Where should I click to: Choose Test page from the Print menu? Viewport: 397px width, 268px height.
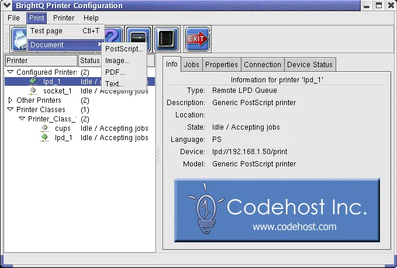point(65,31)
